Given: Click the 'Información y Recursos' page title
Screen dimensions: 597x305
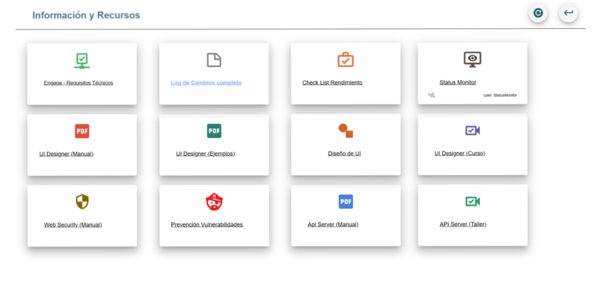Looking at the screenshot, I should coord(86,15).
